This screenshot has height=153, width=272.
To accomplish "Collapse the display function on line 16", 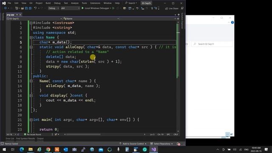I will tap(31, 96).
